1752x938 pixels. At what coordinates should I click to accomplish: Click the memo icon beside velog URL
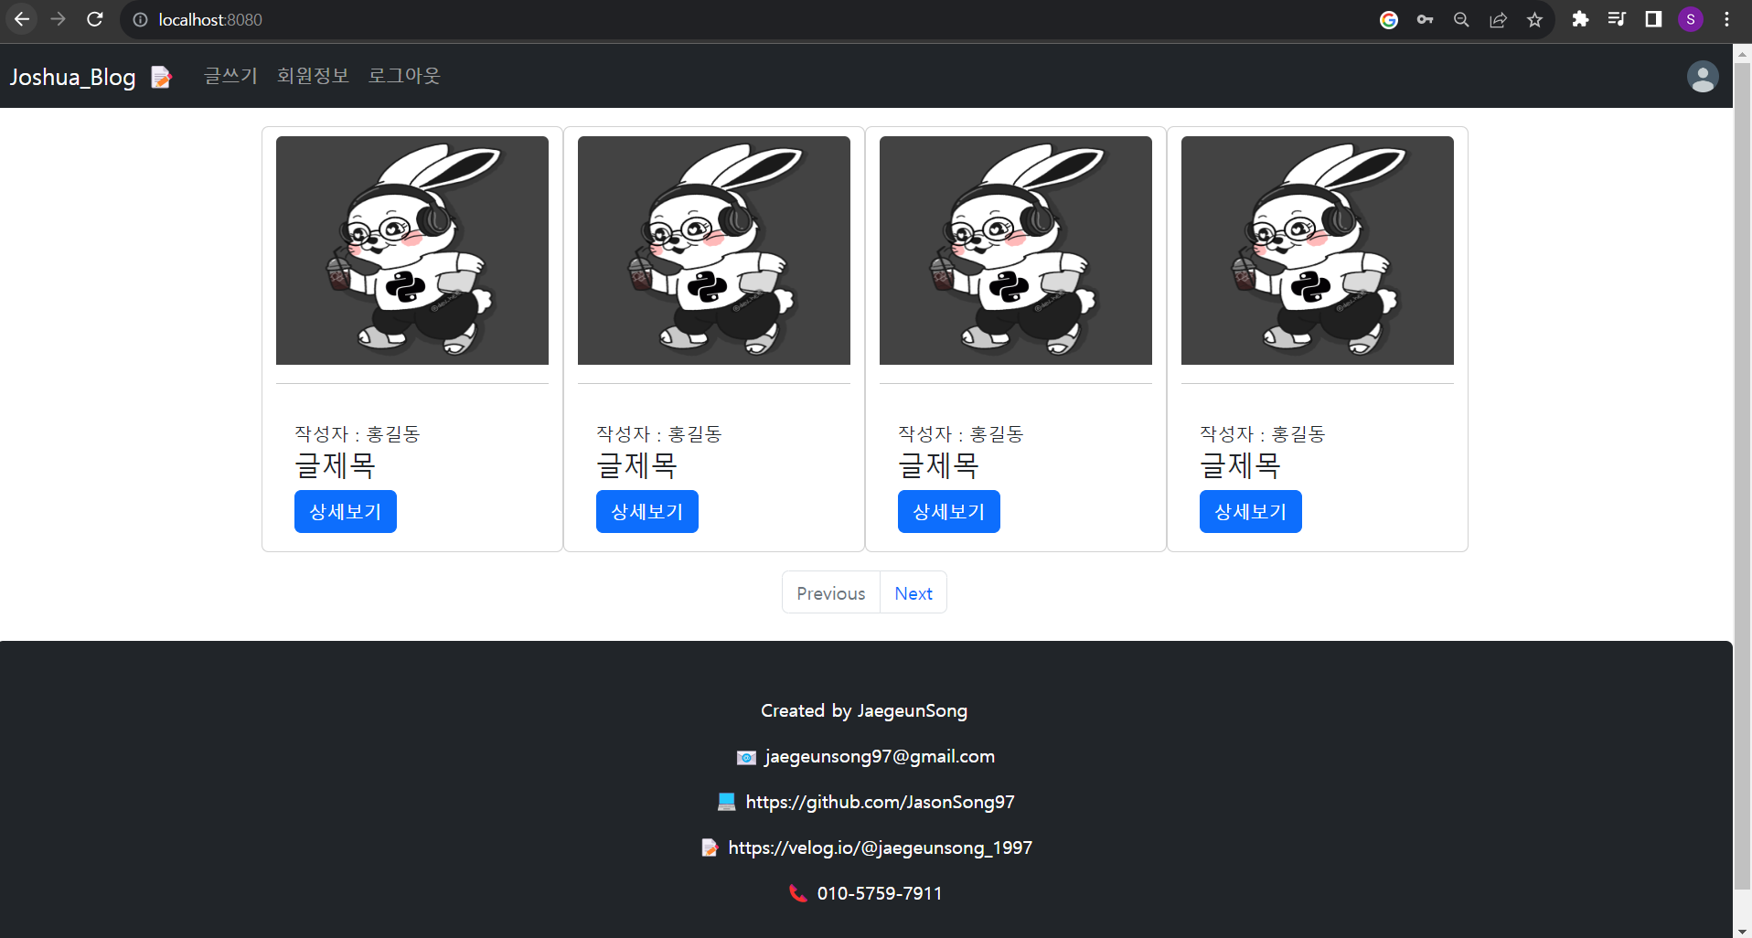710,847
